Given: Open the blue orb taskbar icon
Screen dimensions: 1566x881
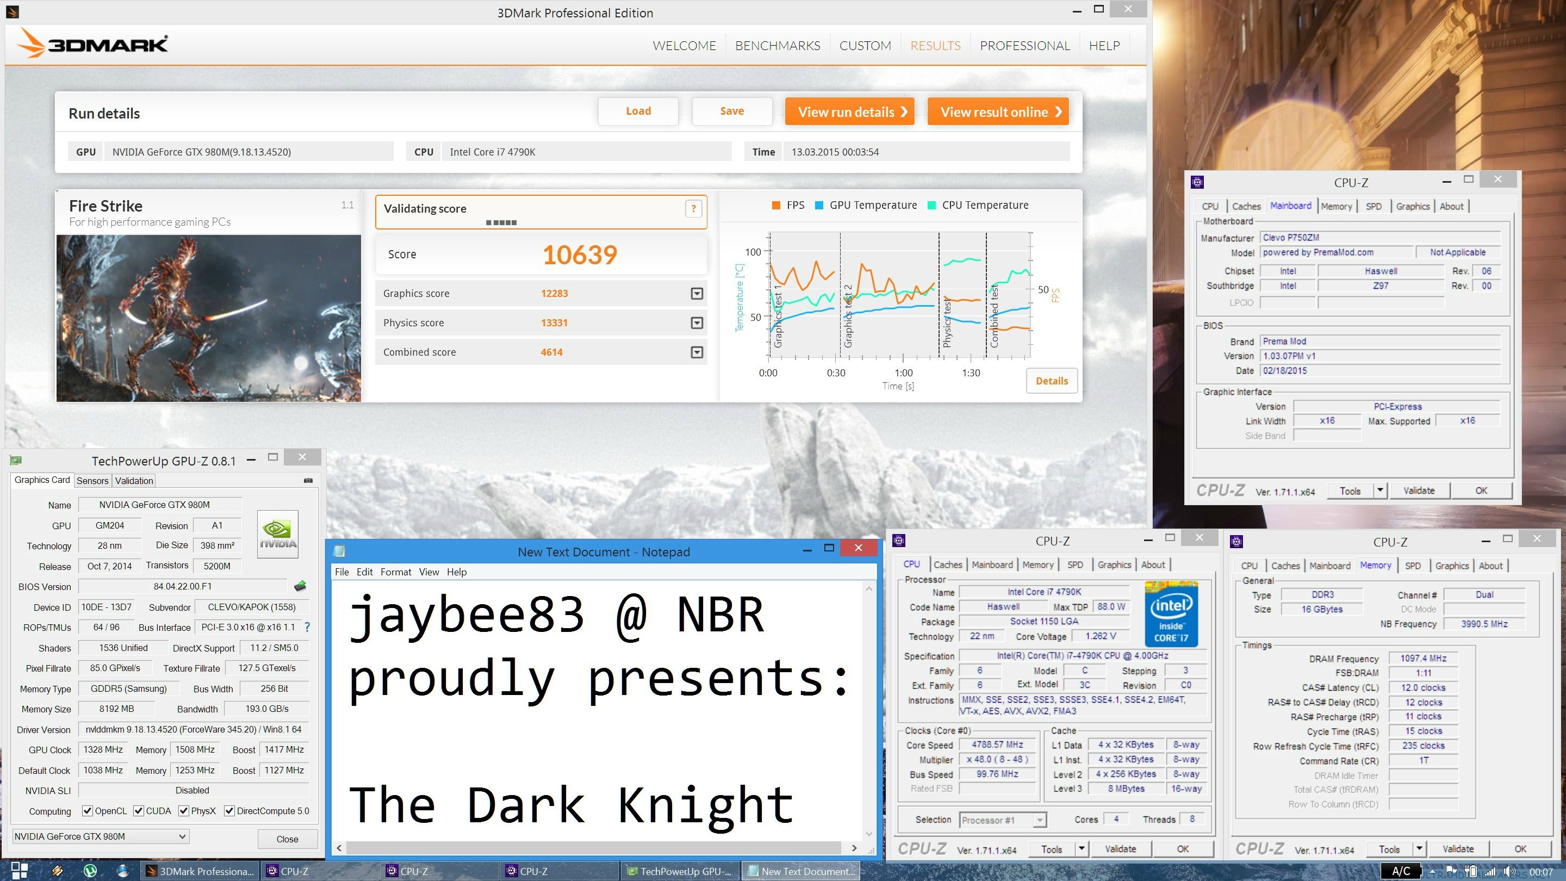Looking at the screenshot, I should coord(122,871).
